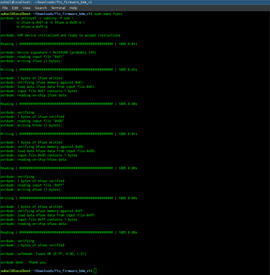270x275 pixels.
Task: Click '1 bytes of efuse written'
Action: pyautogui.click(x=40, y=207)
